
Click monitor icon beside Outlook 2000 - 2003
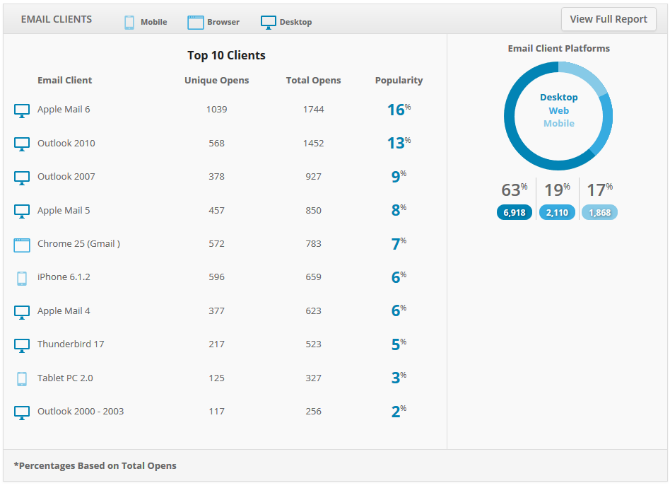point(22,413)
